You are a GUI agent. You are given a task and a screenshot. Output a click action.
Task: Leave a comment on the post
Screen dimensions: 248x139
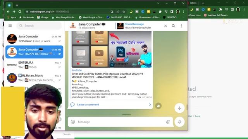pyautogui.click(x=88, y=105)
